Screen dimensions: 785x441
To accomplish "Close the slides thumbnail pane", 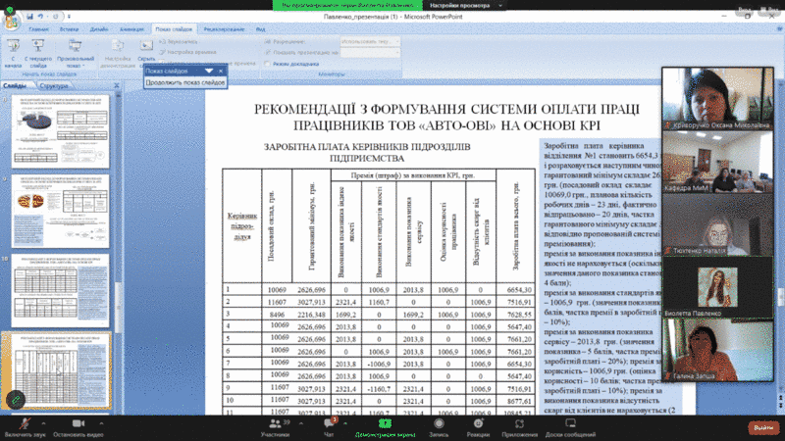I will tap(116, 85).
